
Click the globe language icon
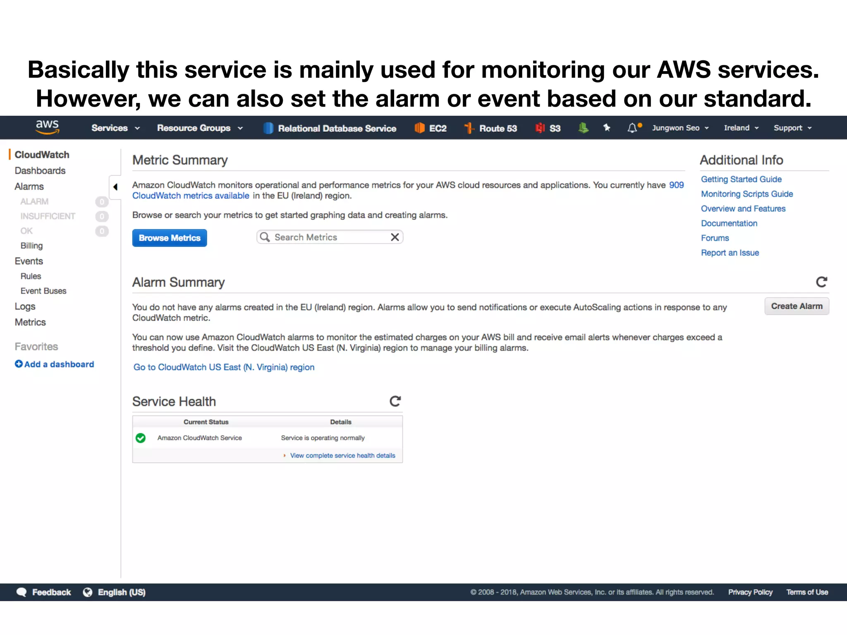(88, 592)
